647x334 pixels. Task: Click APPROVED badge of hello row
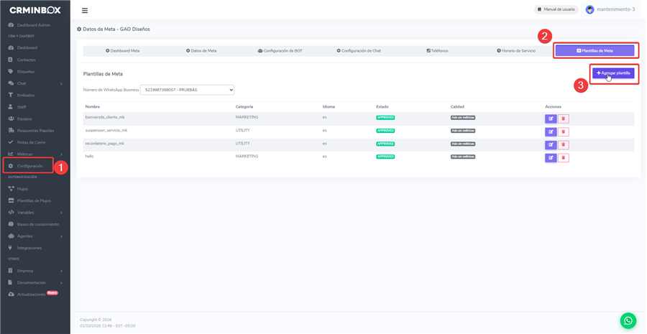pos(385,157)
